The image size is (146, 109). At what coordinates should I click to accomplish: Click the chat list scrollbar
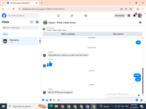[40, 41]
